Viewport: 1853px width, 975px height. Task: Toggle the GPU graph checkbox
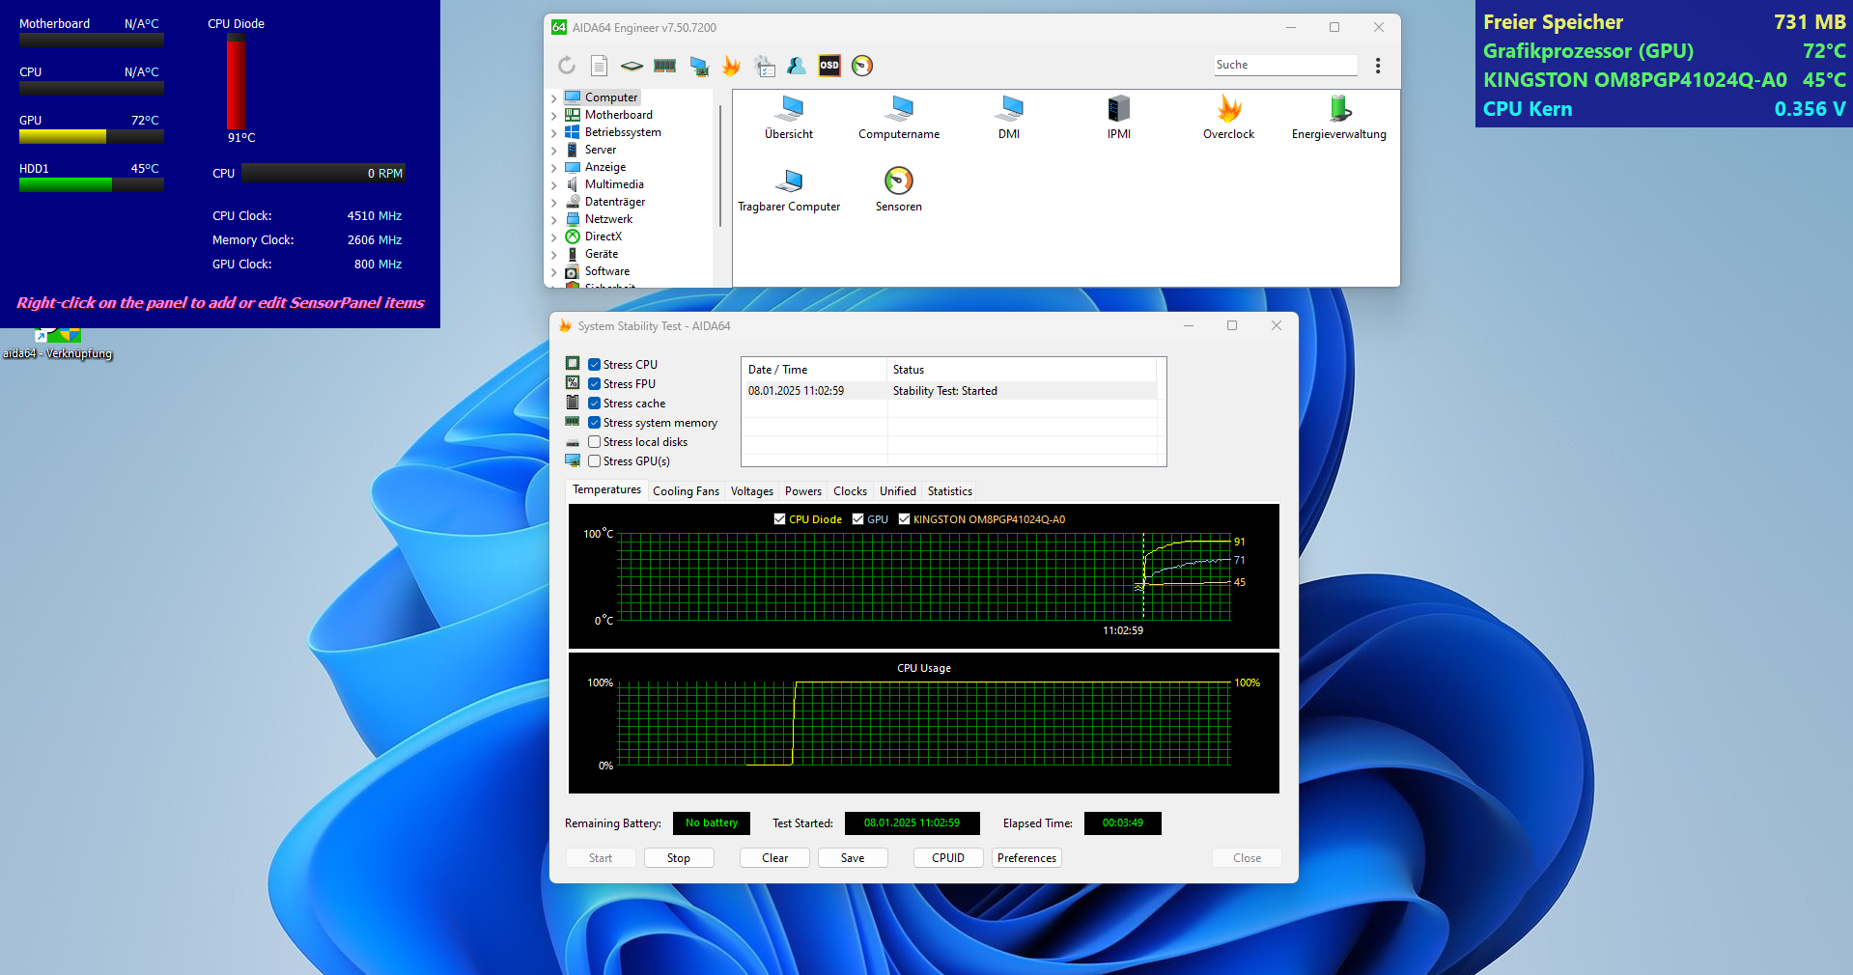point(857,519)
